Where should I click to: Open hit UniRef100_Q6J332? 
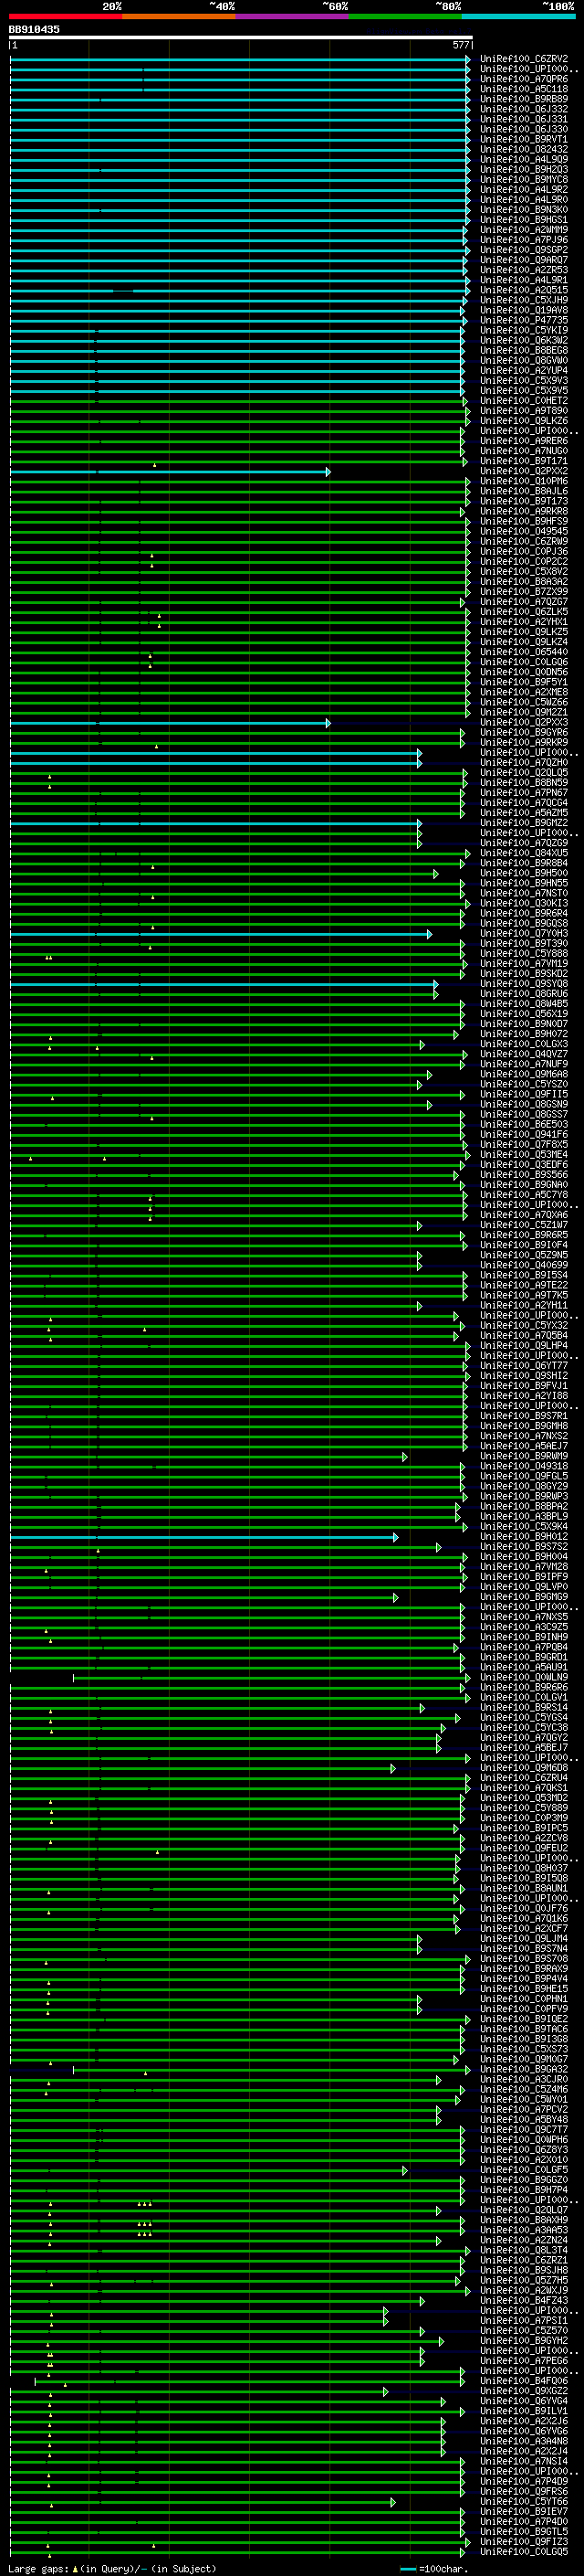[x=524, y=109]
